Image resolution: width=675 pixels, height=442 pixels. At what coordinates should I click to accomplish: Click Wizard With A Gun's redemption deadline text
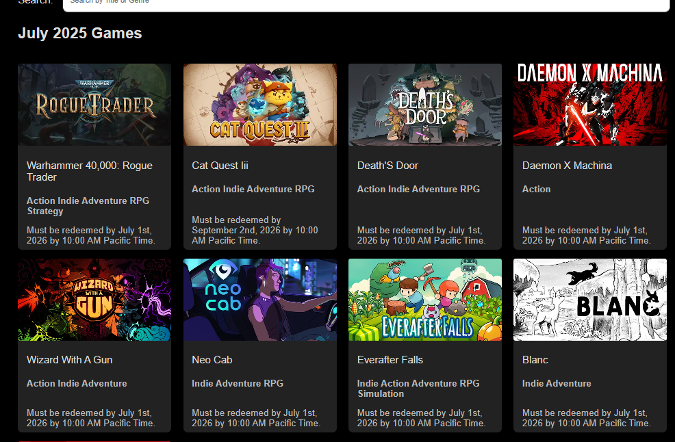pos(91,418)
